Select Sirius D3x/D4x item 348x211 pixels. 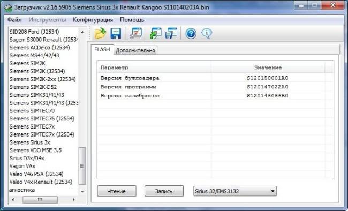coord(27,159)
